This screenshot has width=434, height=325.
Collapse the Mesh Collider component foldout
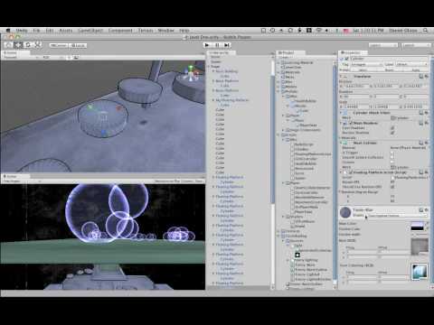point(342,143)
